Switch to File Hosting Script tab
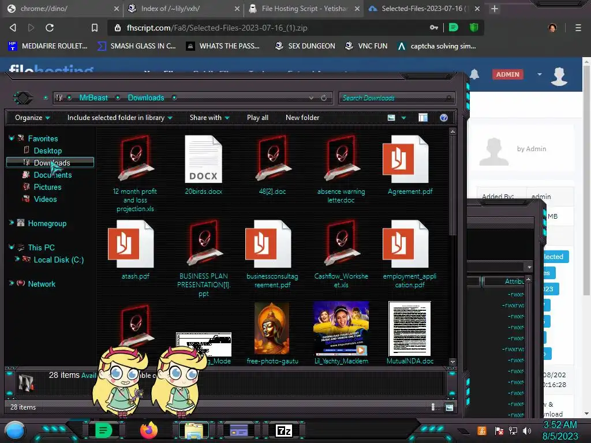591x443 pixels. point(304,9)
